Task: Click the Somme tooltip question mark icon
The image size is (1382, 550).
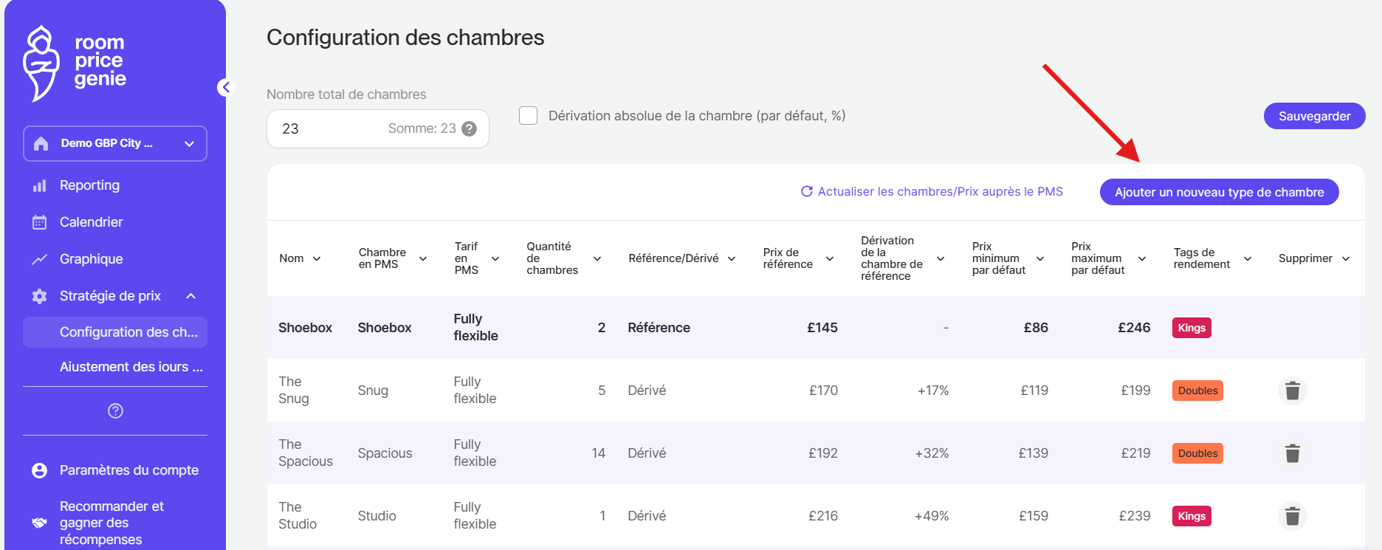Action: pos(469,129)
